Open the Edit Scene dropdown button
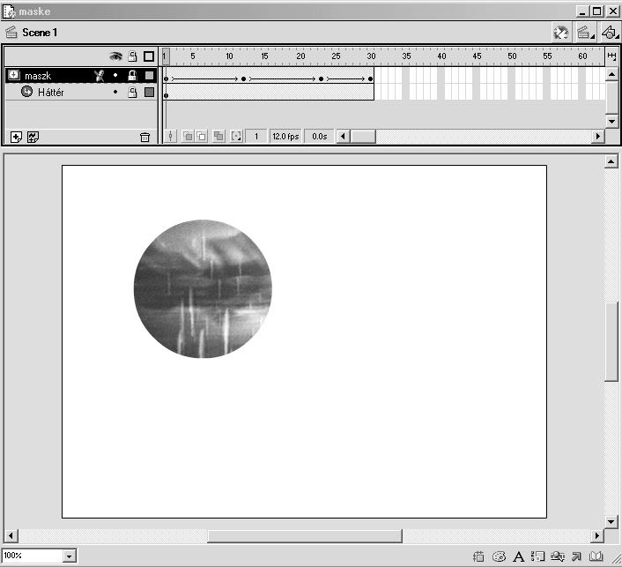The height and width of the screenshot is (567, 622). [585, 33]
